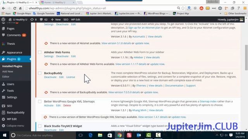Open updates counter showing 8
The width and height of the screenshot is (248, 139).
tap(33, 20)
